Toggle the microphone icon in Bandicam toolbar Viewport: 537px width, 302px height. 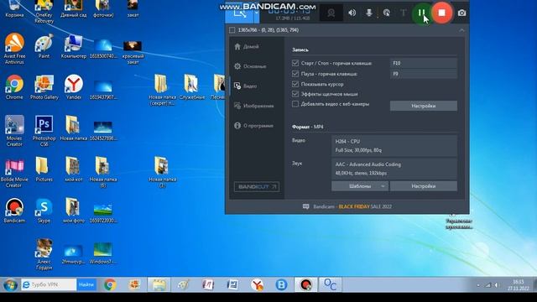coord(369,13)
